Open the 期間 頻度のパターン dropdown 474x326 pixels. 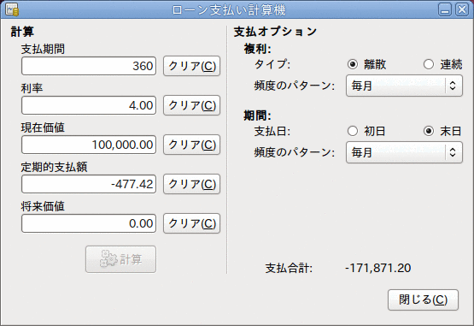pos(404,152)
